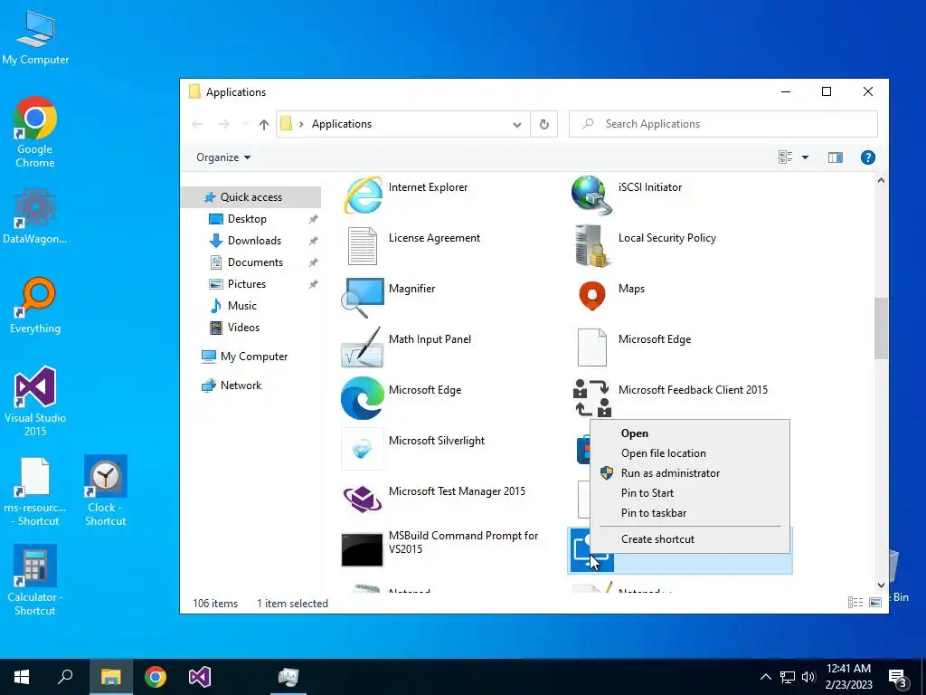Toggle the preview pane icon
This screenshot has height=695, width=926.
835,157
